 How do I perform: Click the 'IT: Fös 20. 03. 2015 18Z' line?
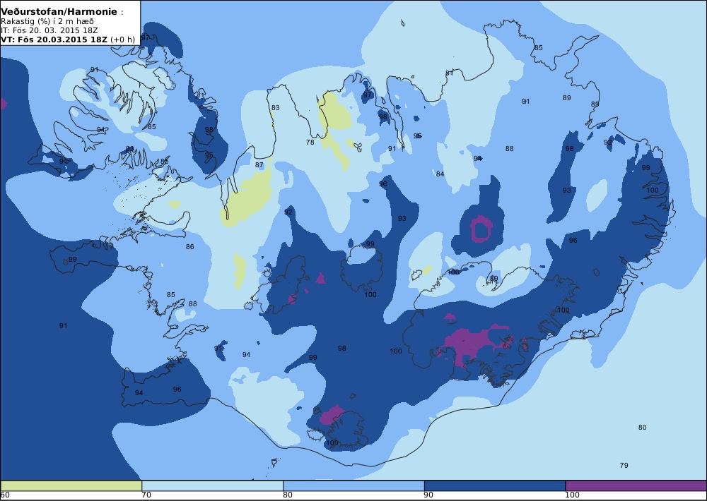(49, 30)
